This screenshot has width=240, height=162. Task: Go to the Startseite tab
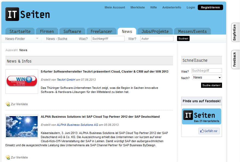(x=20, y=31)
